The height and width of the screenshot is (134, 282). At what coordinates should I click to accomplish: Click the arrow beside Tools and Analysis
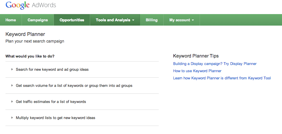[x=133, y=20]
